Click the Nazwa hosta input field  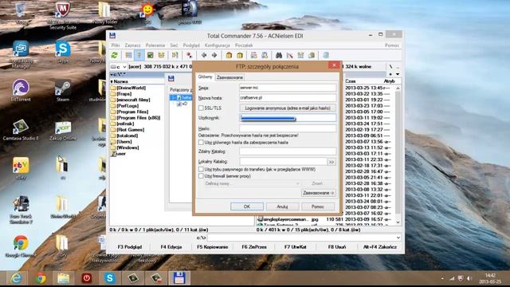tap(288, 97)
